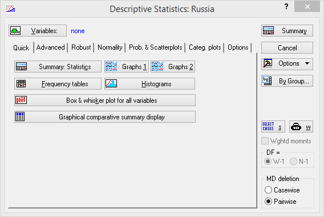Switch to the Quick tab
The image size is (324, 217).
coord(21,48)
